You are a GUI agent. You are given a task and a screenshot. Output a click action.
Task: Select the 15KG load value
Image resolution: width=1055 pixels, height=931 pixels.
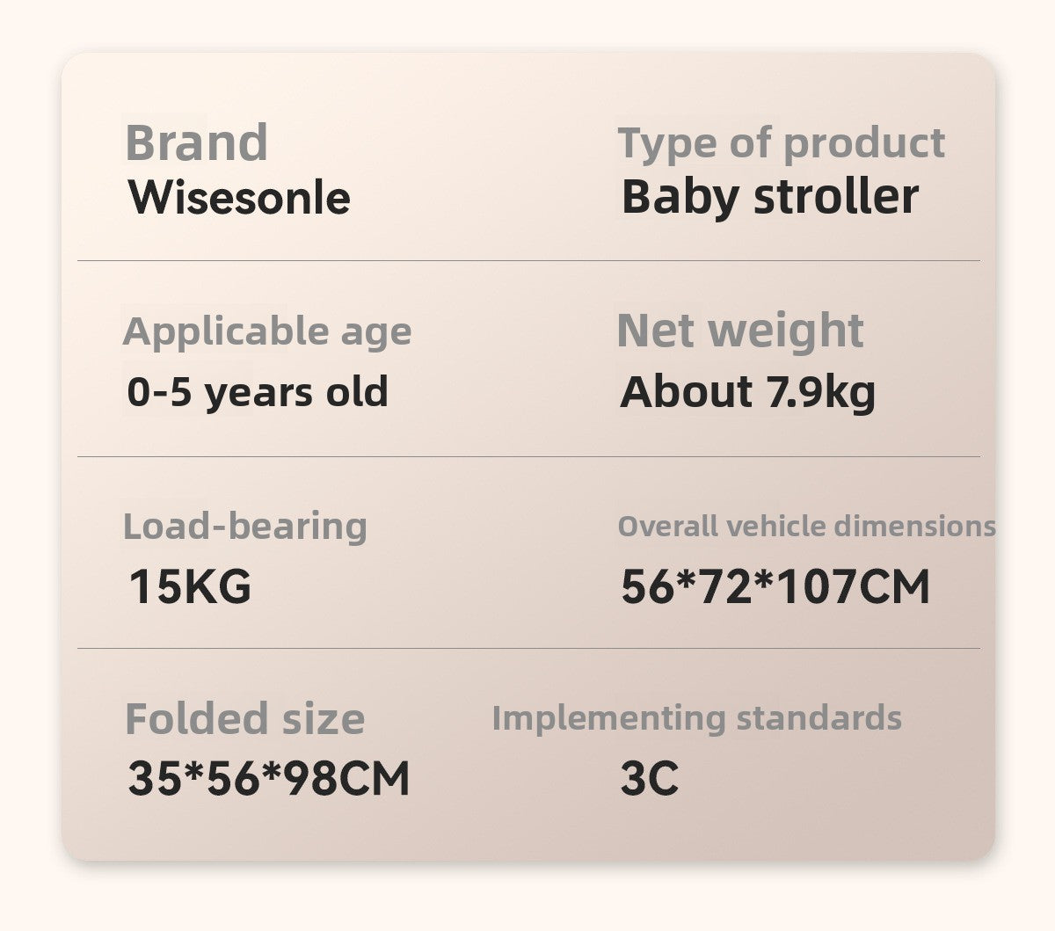coord(190,586)
